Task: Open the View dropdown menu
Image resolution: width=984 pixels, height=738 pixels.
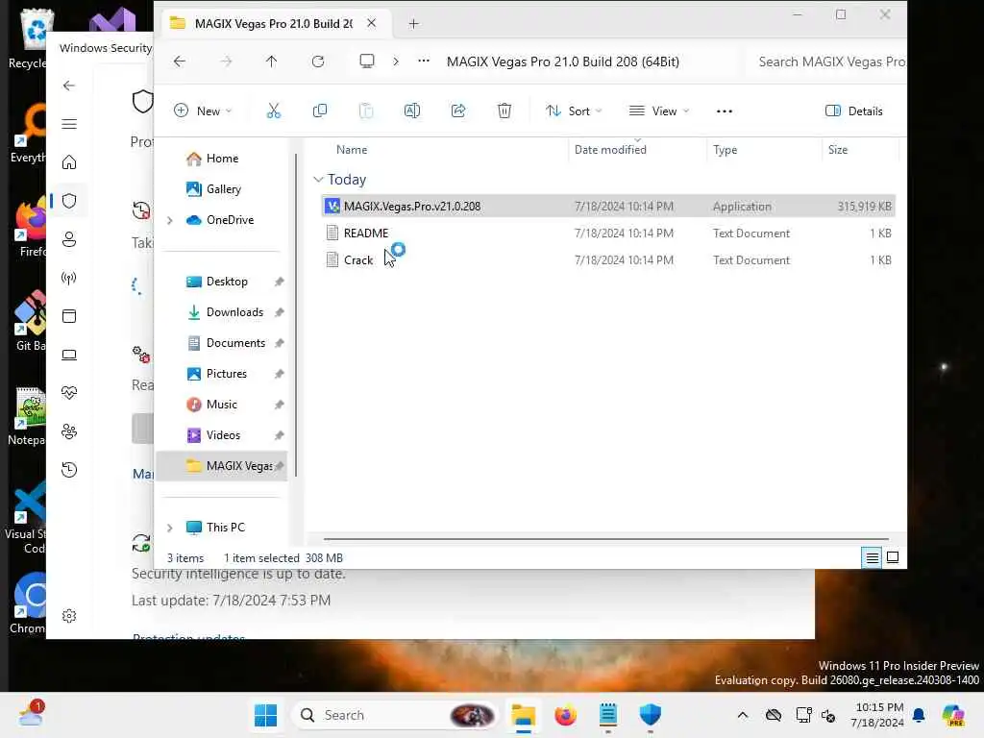Action: point(659,111)
